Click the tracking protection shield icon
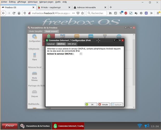The height and width of the screenshot is (130, 161). (25, 13)
